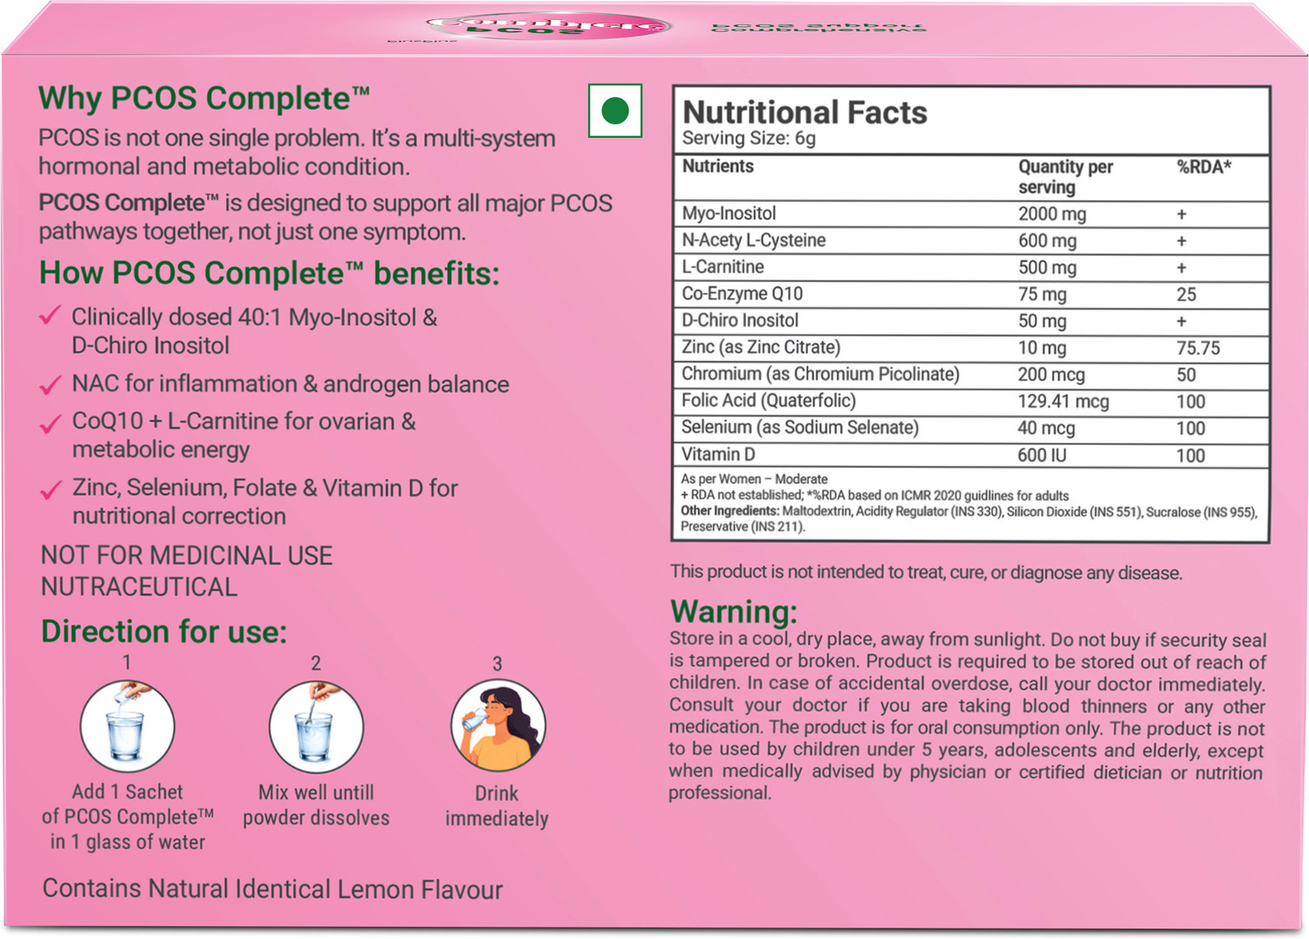Select the '25' RDA value for Co-Enzyme Q10

(1186, 294)
